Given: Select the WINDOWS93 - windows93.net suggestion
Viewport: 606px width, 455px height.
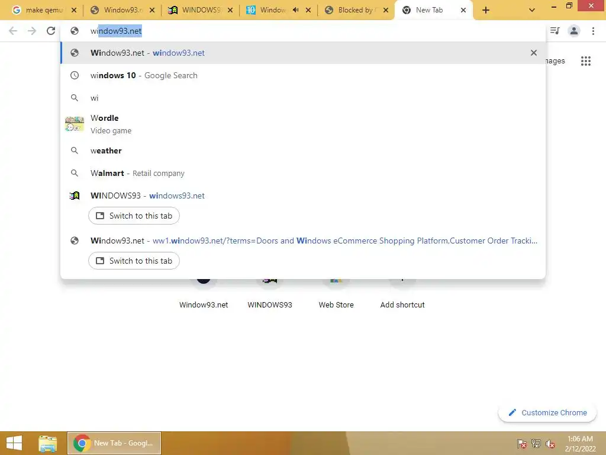Looking at the screenshot, I should (x=303, y=196).
